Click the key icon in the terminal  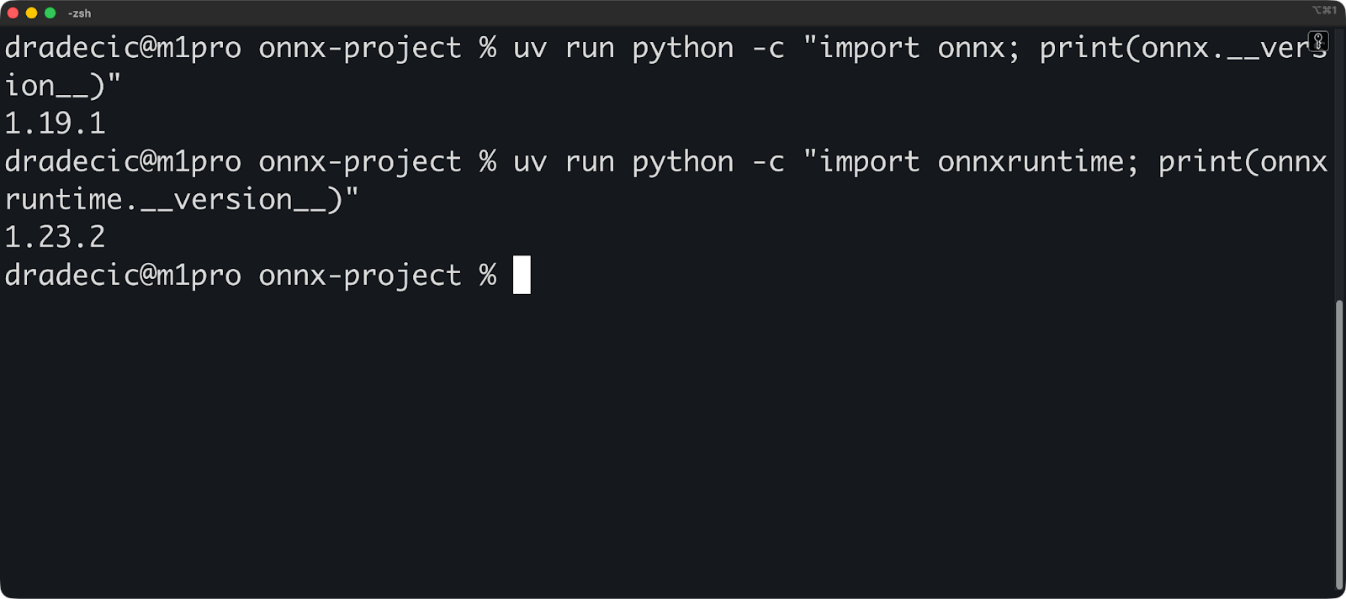tap(1317, 40)
